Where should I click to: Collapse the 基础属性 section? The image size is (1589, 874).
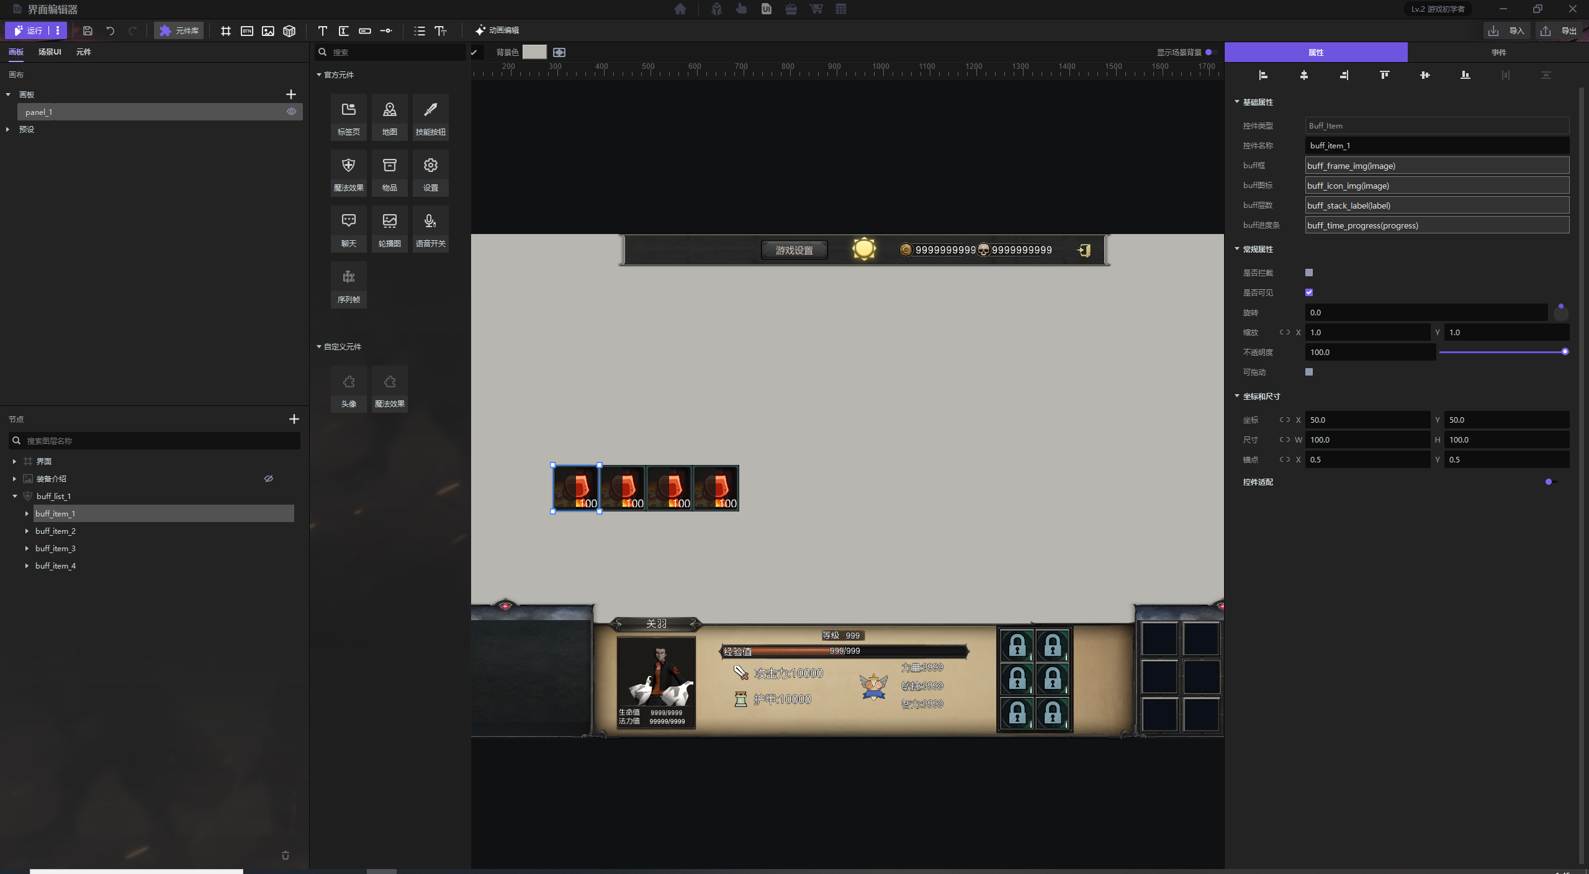tap(1237, 102)
